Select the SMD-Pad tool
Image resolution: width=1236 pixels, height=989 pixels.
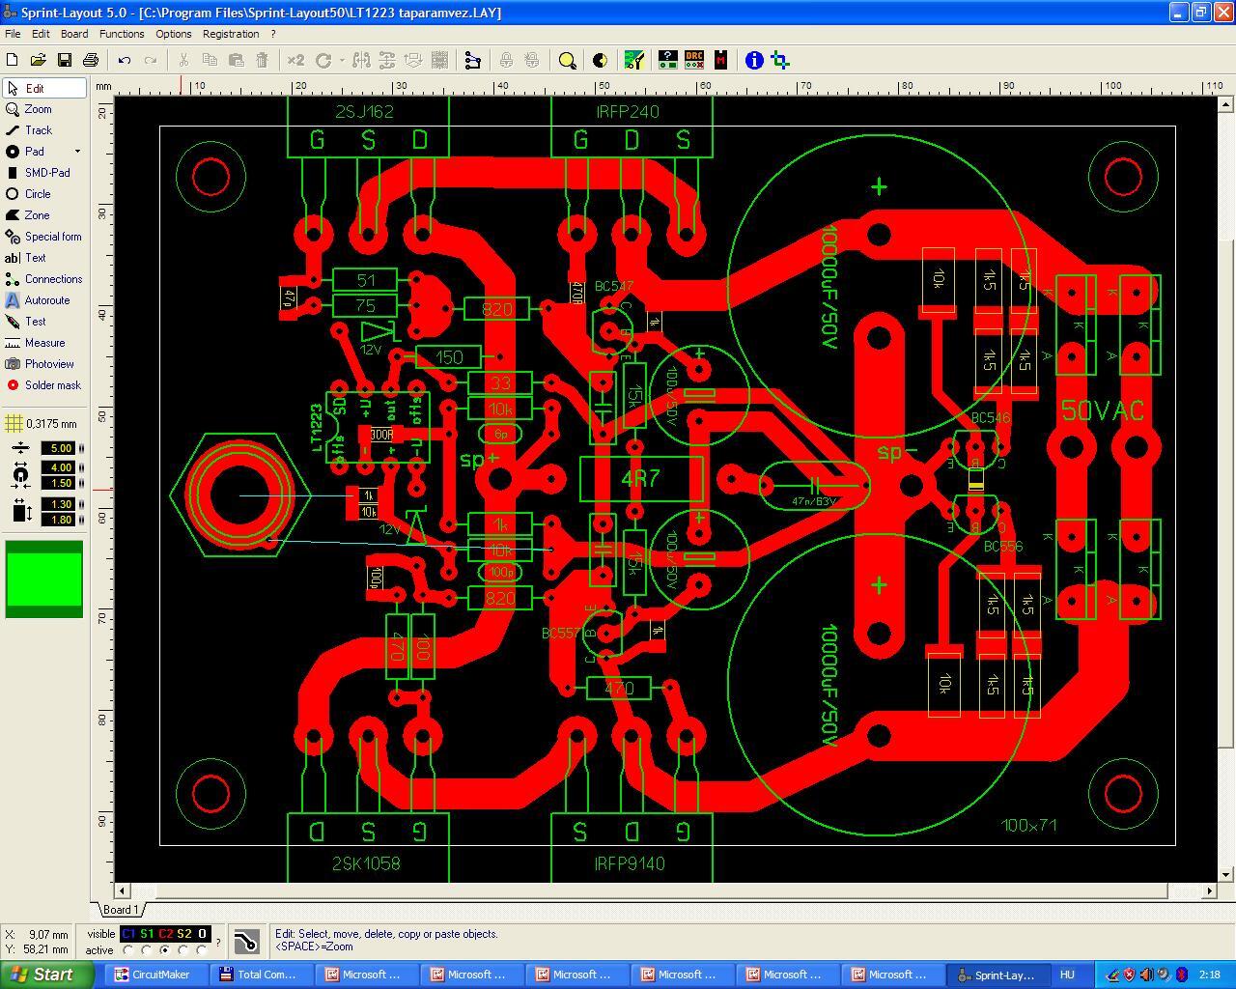point(44,173)
